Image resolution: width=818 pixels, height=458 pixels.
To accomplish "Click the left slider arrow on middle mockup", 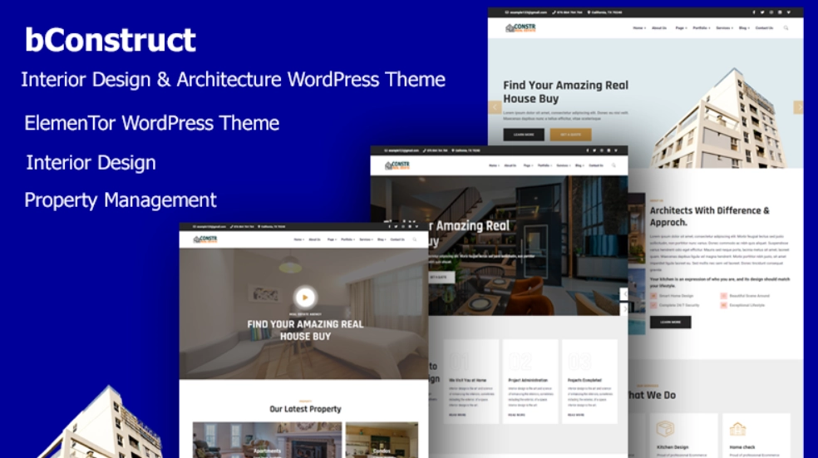I will pyautogui.click(x=624, y=294).
